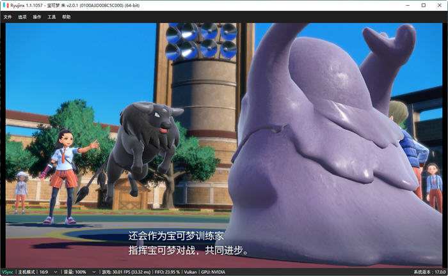Click the 30.01 FPS game readout
The width and height of the screenshot is (448, 276).
(x=126, y=272)
